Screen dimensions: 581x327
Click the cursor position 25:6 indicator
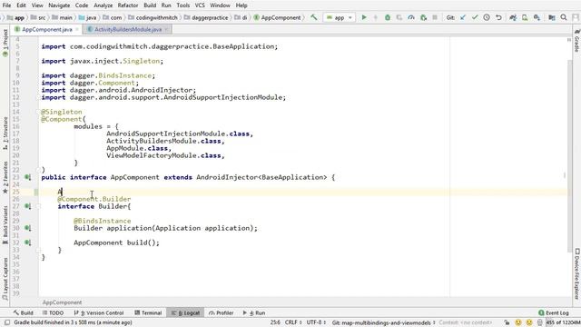point(275,322)
